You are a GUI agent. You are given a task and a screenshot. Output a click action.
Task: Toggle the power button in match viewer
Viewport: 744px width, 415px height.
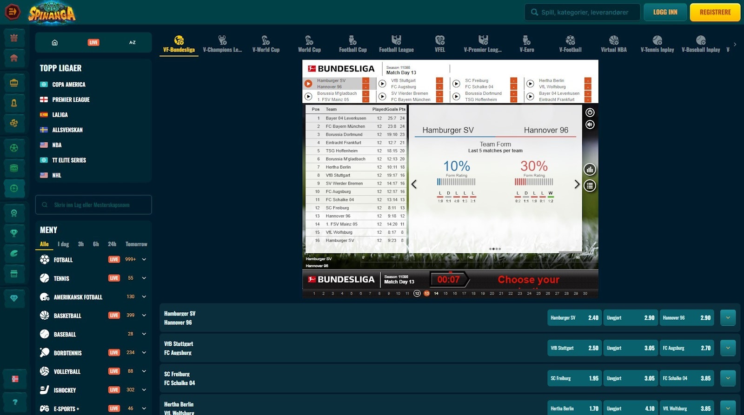click(590, 112)
